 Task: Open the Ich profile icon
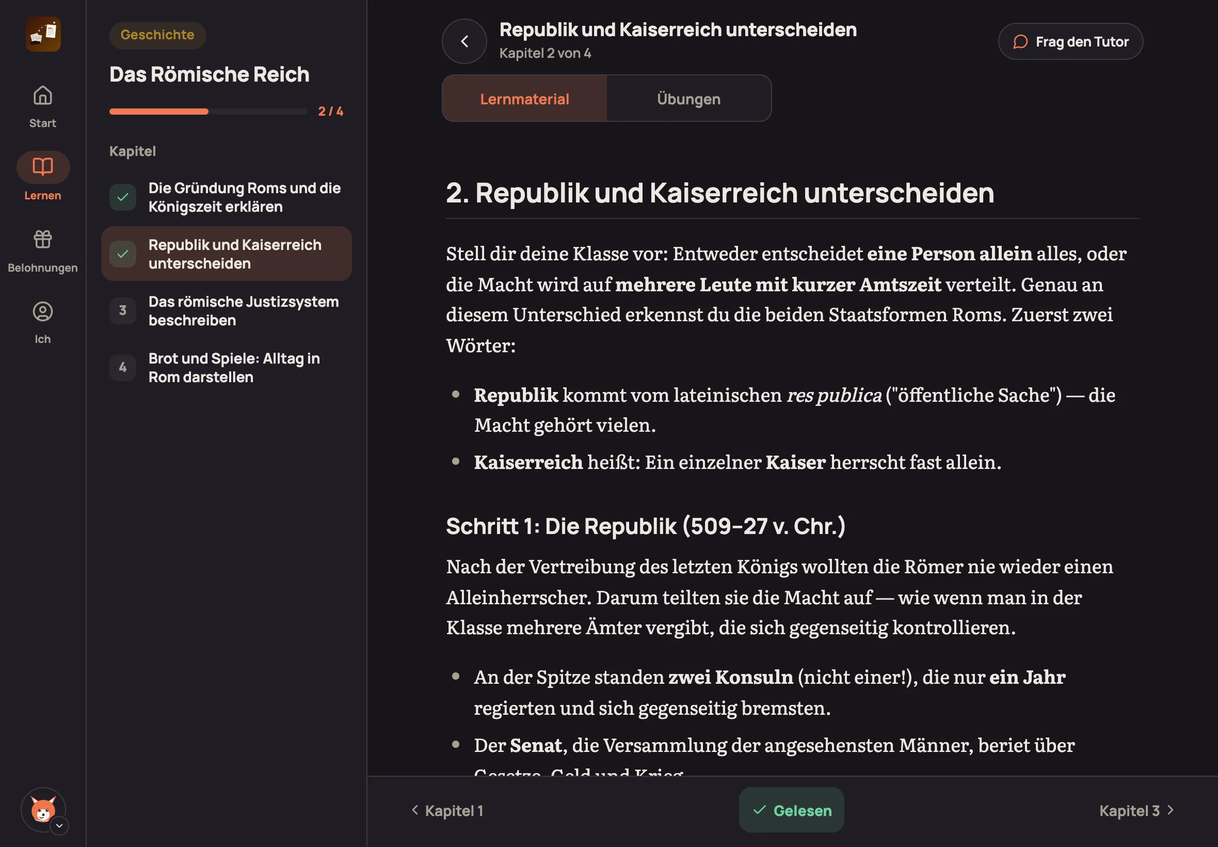[42, 311]
